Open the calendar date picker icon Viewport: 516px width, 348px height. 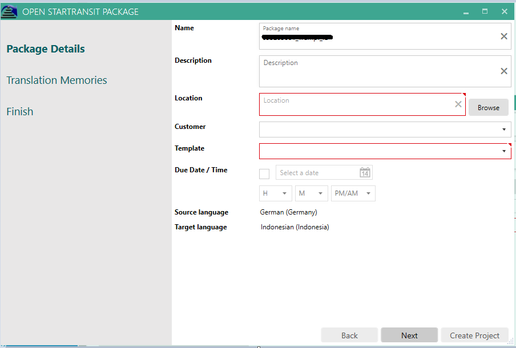click(x=365, y=172)
